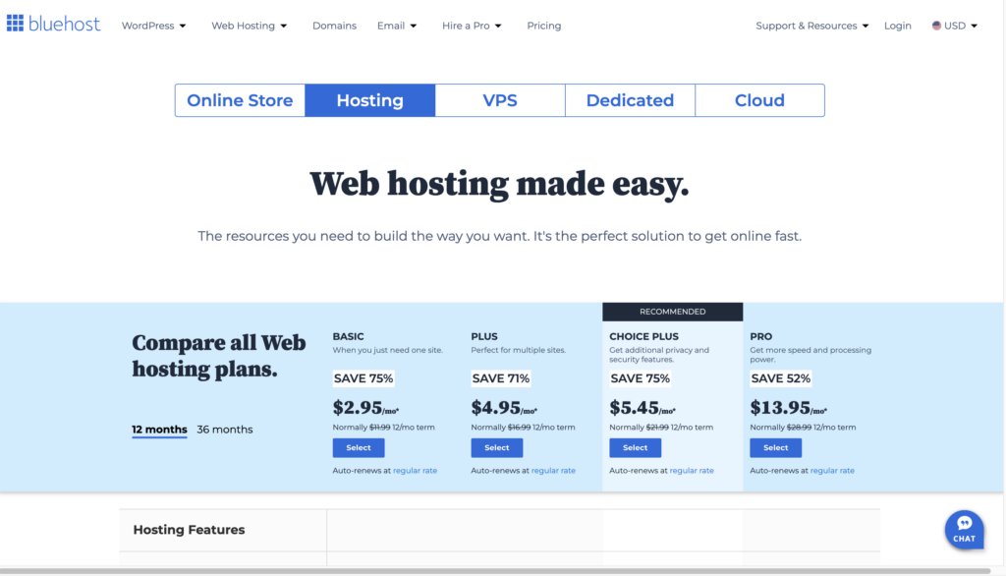Click the PLUS plan title
Viewport: 1006px width, 576px height.
[483, 336]
